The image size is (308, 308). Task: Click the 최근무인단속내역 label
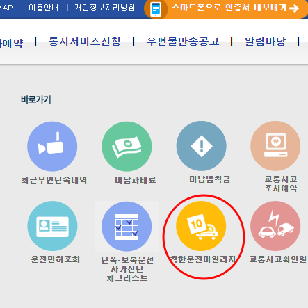click(54, 180)
